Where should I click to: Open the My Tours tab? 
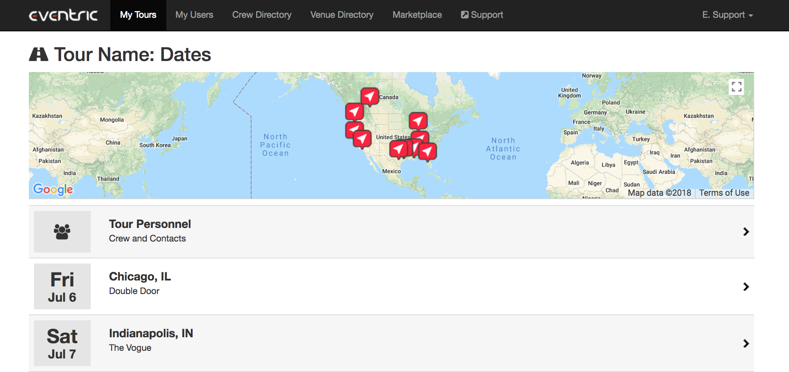tap(138, 15)
